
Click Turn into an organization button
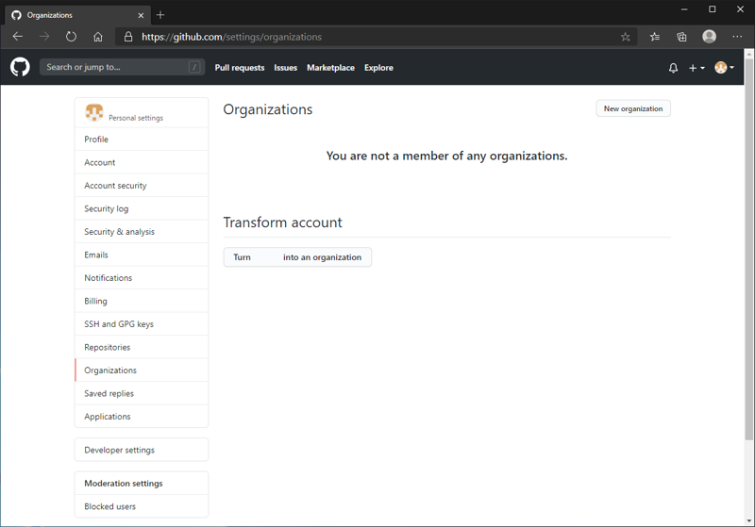[297, 257]
